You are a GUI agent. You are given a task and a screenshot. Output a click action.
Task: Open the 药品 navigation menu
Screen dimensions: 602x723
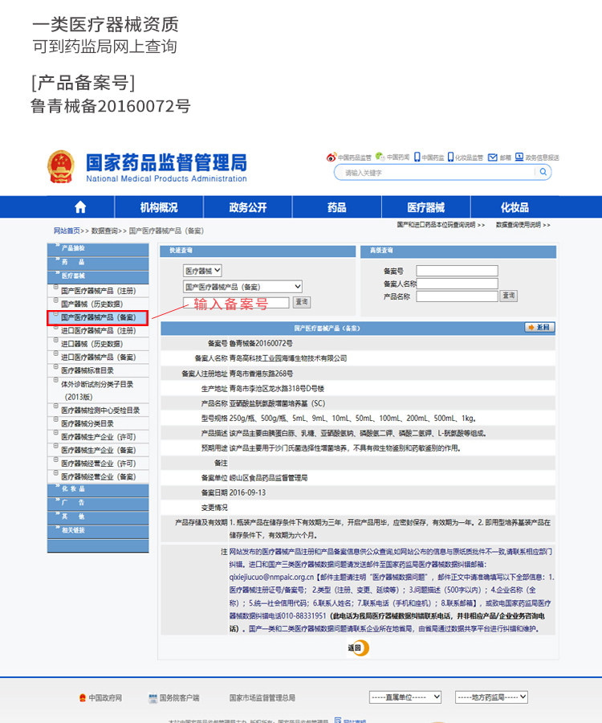[x=336, y=207]
